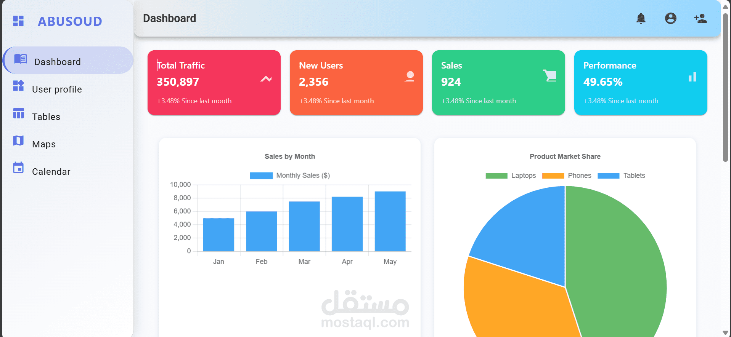This screenshot has height=337, width=731.
Task: Click the scrollbar up arrow
Action: coord(726,6)
